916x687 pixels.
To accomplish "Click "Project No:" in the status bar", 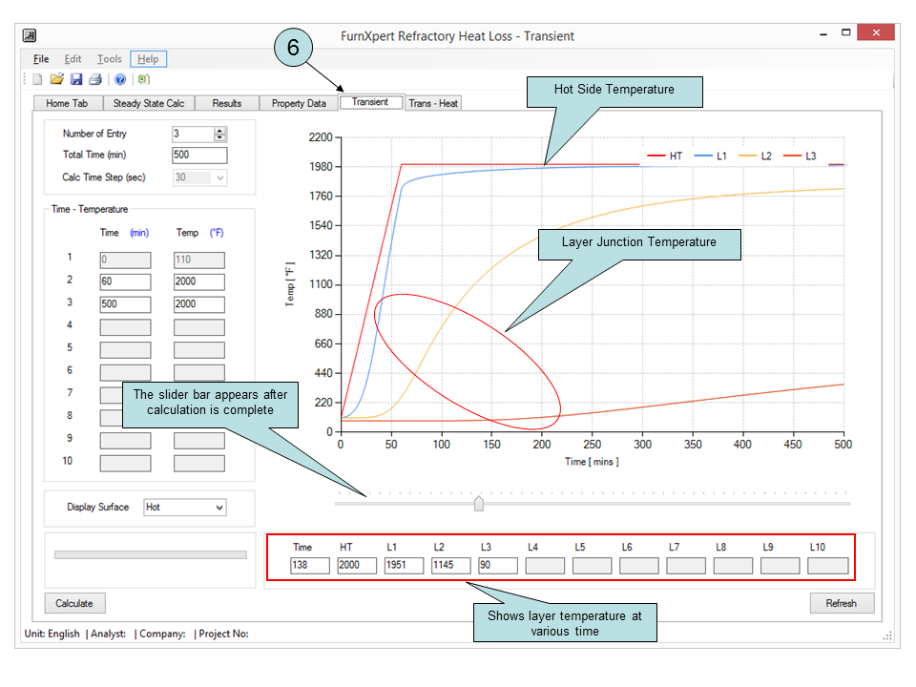I will click(223, 634).
